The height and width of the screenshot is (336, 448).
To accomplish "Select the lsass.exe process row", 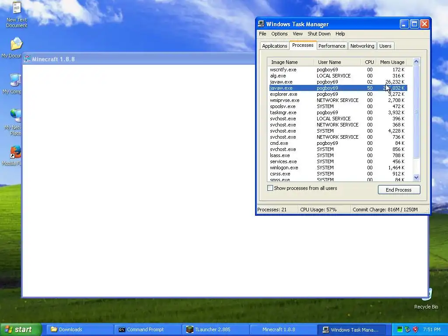I will click(x=338, y=155).
